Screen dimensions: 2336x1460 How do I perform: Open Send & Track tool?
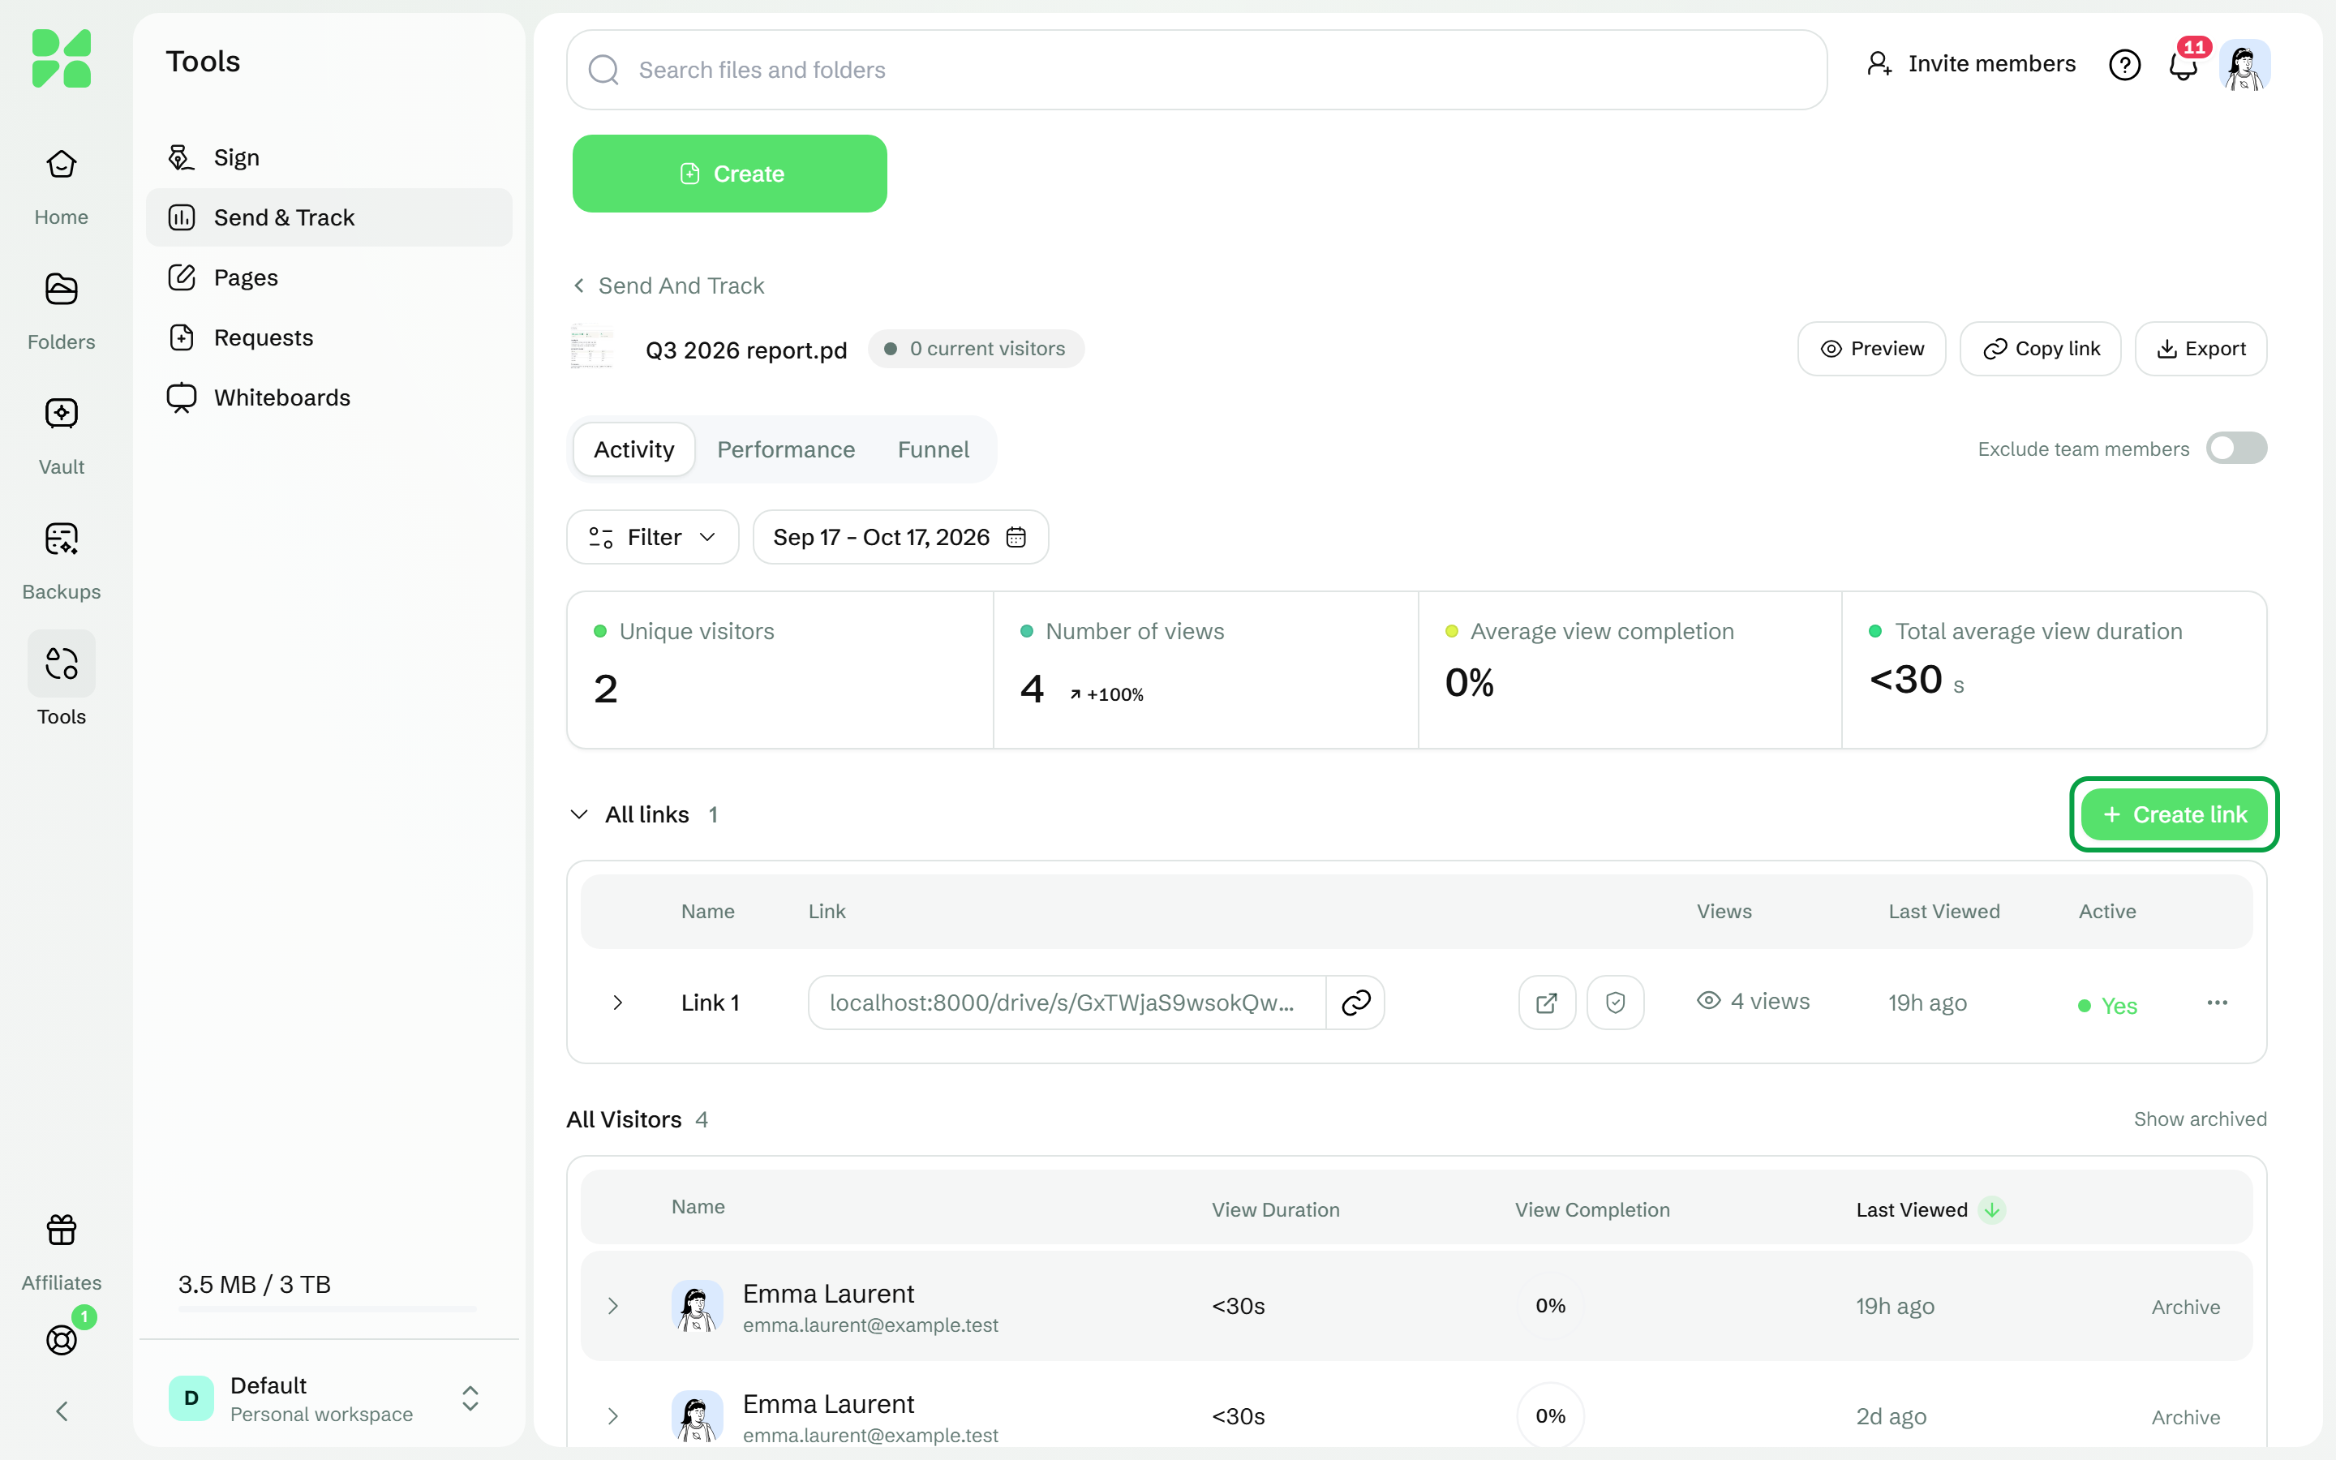pos(328,217)
